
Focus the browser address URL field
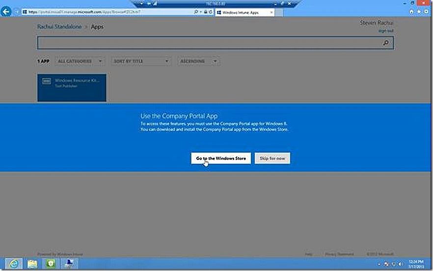click(x=108, y=12)
